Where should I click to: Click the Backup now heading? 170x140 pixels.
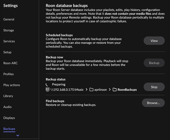(54, 57)
